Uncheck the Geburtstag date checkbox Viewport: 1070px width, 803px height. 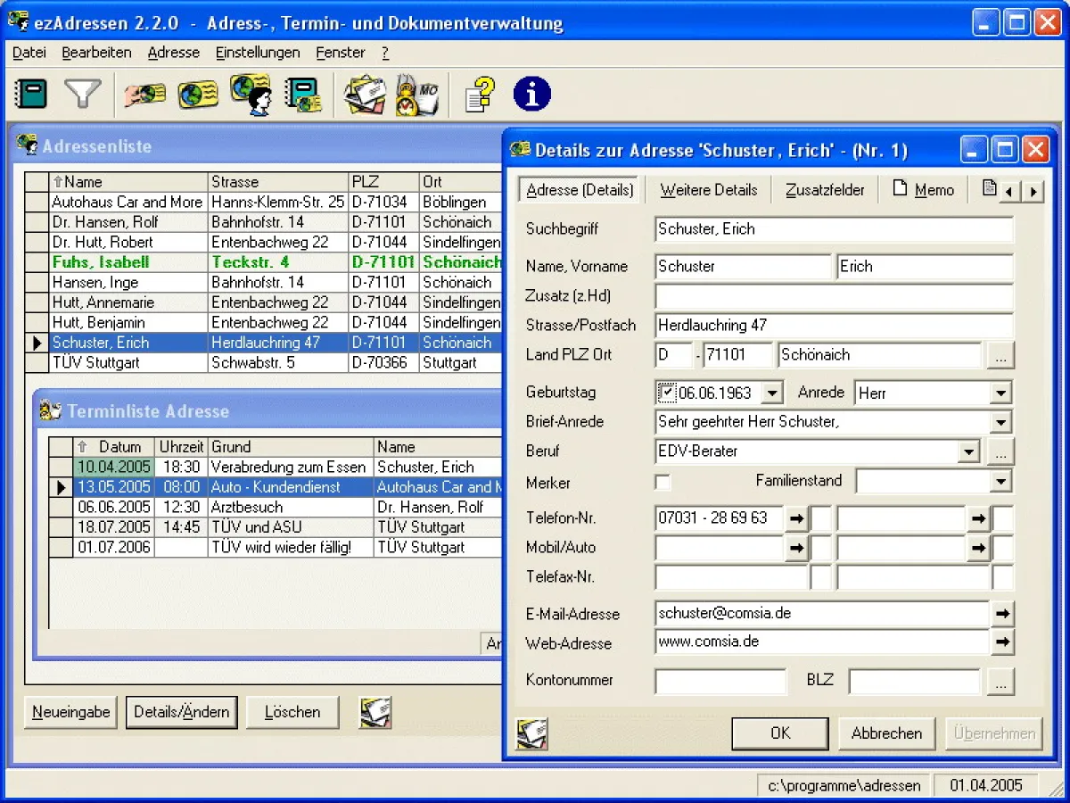point(667,392)
